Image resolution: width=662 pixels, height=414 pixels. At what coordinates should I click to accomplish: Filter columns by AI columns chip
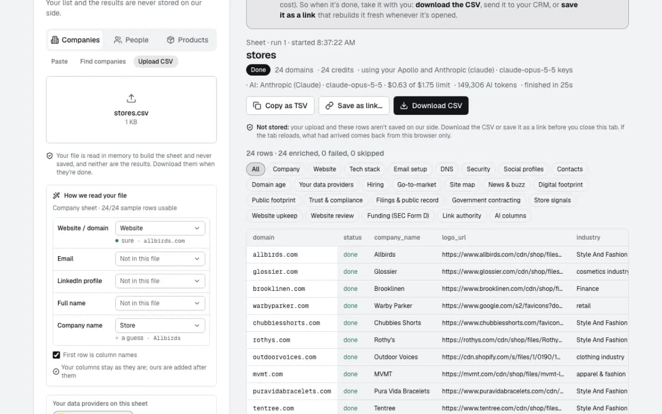510,216
